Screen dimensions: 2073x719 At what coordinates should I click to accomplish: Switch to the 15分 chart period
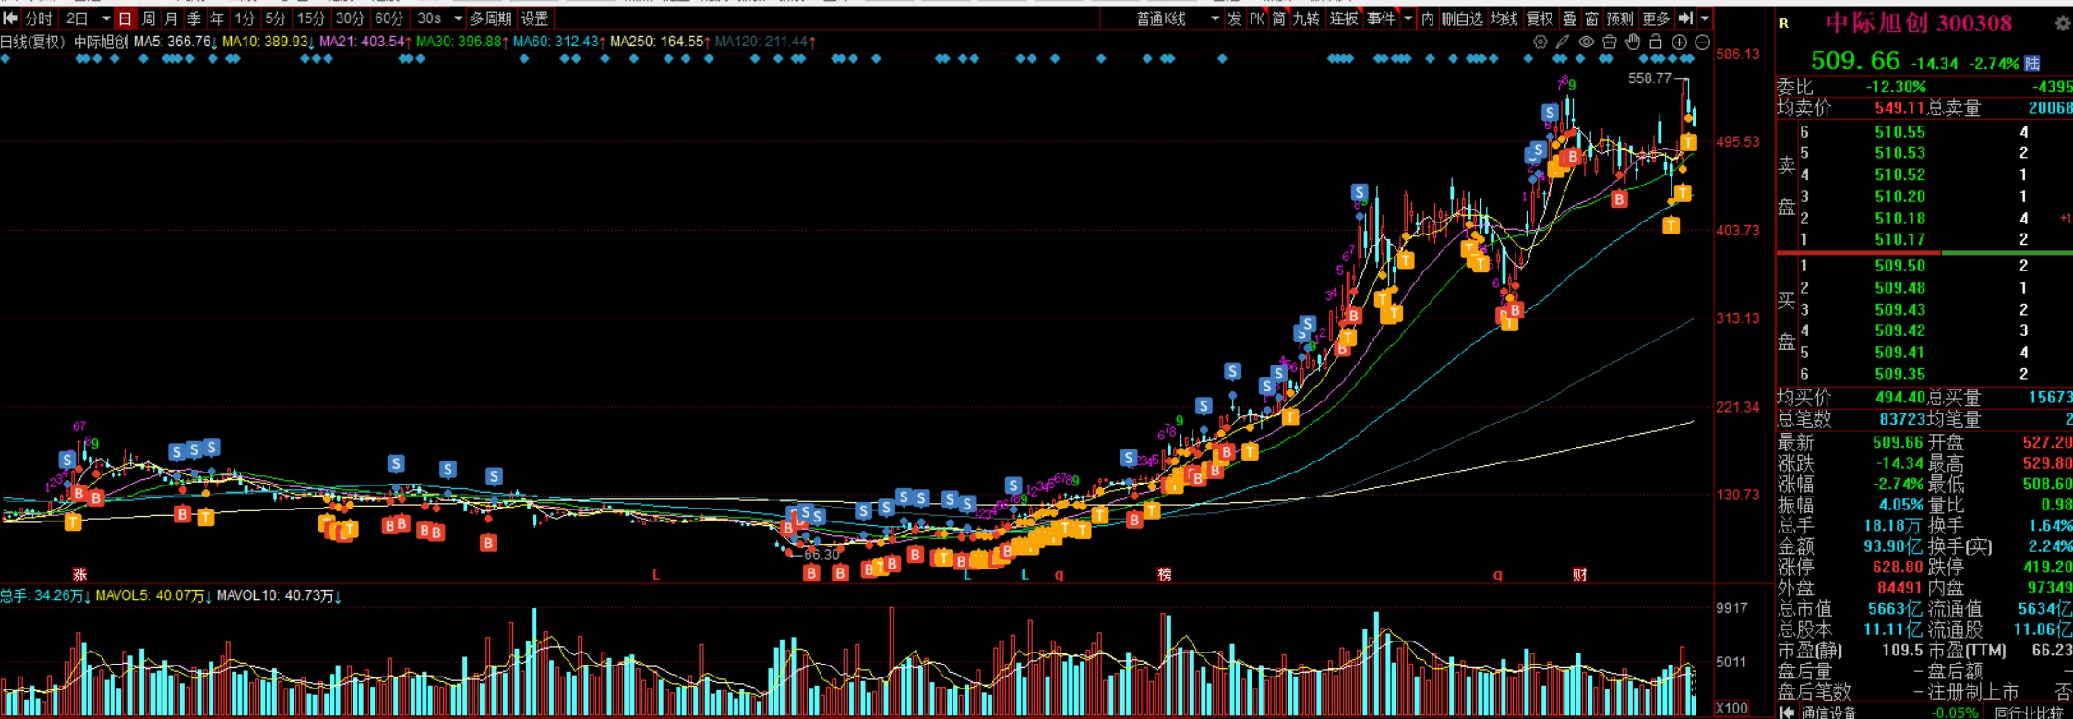(x=311, y=18)
